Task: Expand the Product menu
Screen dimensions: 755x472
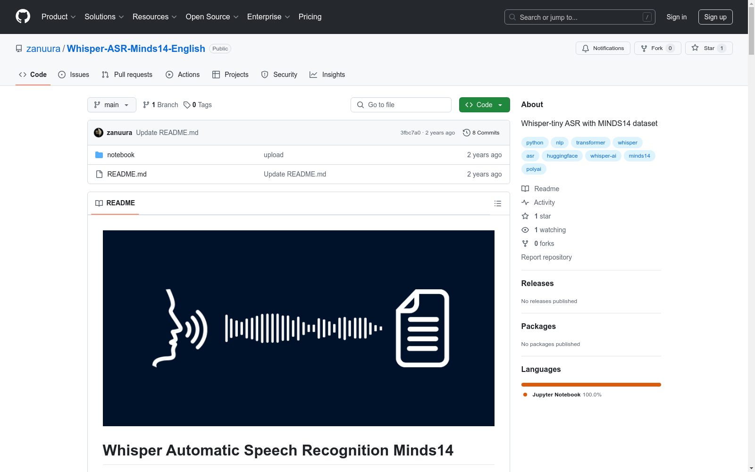Action: click(59, 17)
